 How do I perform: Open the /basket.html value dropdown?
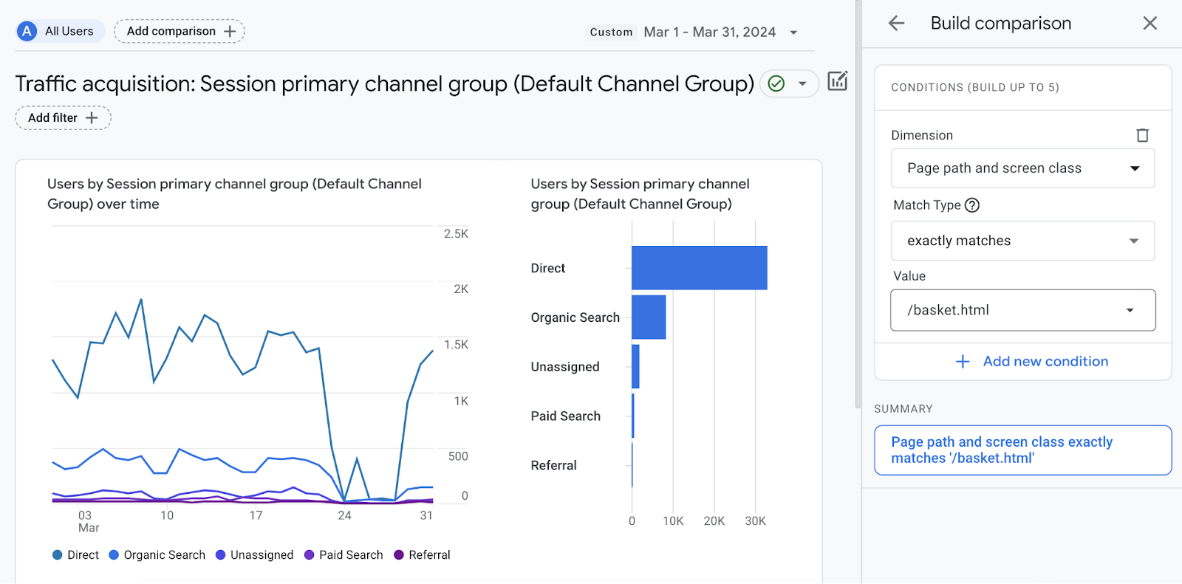(x=1022, y=310)
